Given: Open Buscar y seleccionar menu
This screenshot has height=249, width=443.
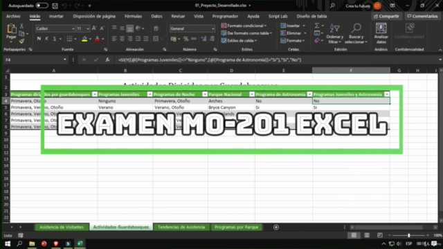Looking at the screenshot, I should pos(356,34).
